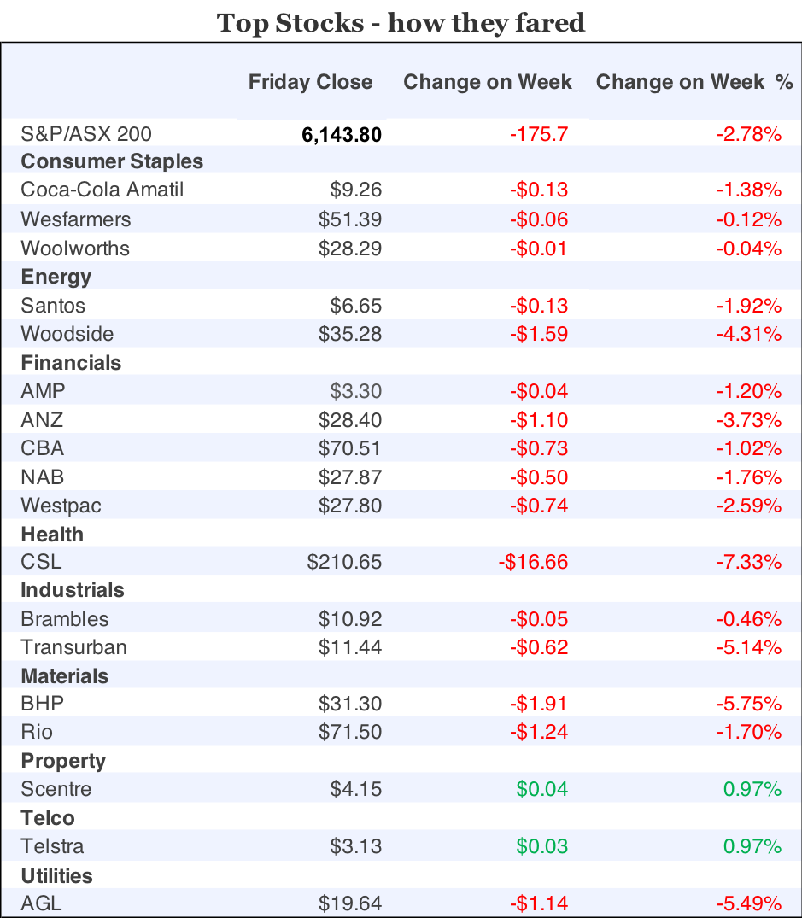Click the Friday Close column header
This screenshot has height=918, width=802.
point(310,82)
